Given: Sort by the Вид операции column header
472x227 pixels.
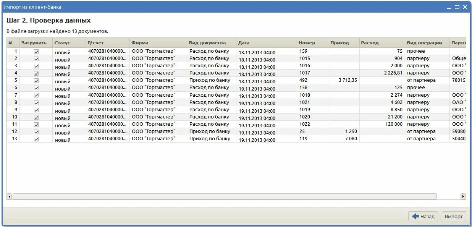Looking at the screenshot, I should pyautogui.click(x=427, y=43).
